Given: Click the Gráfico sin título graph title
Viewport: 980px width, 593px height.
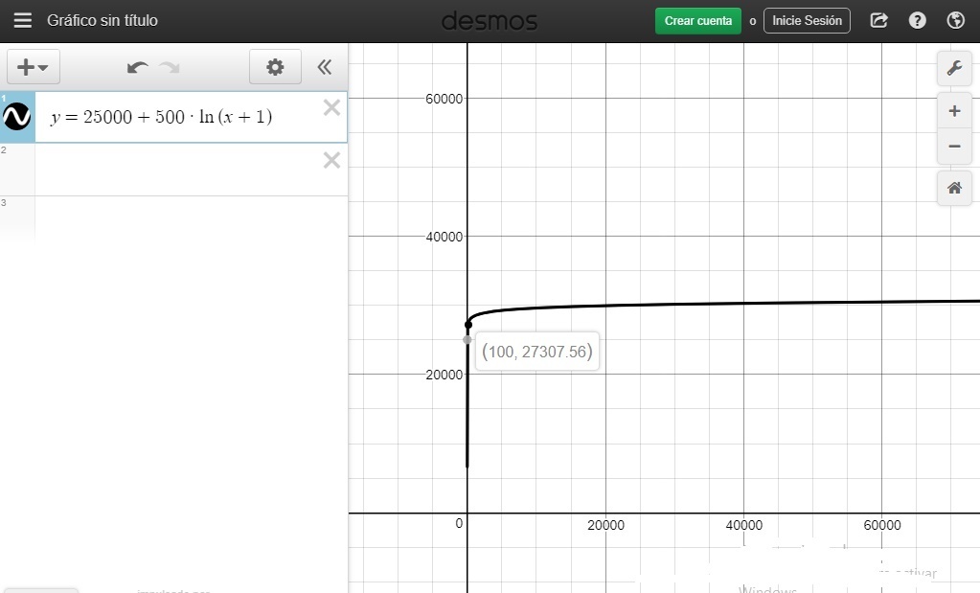Looking at the screenshot, I should pos(103,21).
